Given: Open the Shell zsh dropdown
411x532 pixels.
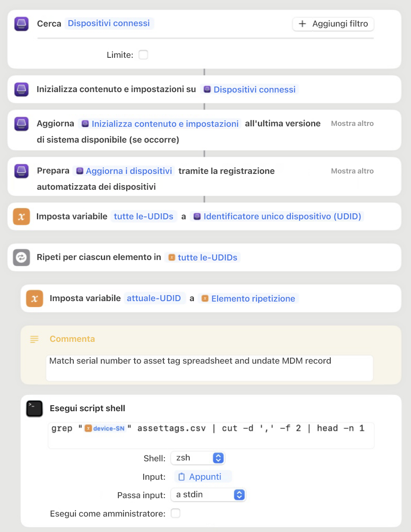Looking at the screenshot, I should pos(198,458).
